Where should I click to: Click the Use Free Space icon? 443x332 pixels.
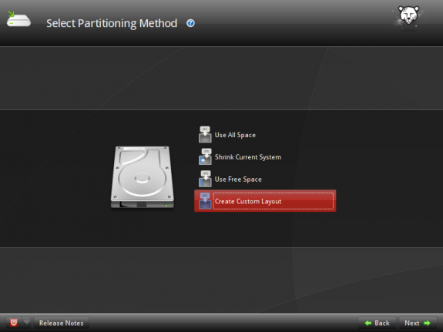pyautogui.click(x=205, y=179)
